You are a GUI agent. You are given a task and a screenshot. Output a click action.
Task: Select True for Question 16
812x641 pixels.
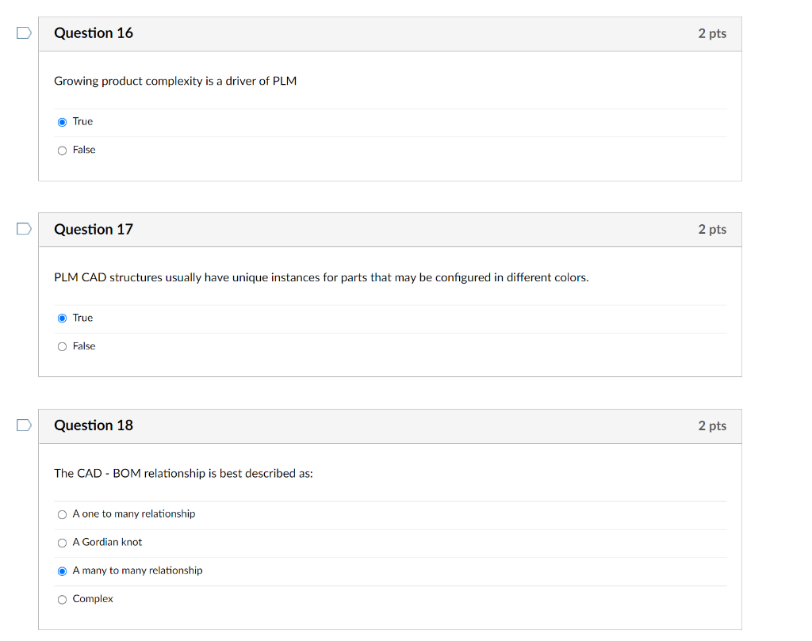[x=63, y=121]
